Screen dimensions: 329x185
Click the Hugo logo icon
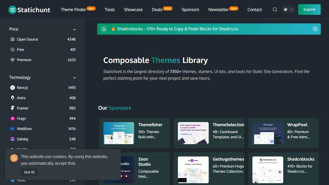13,118
